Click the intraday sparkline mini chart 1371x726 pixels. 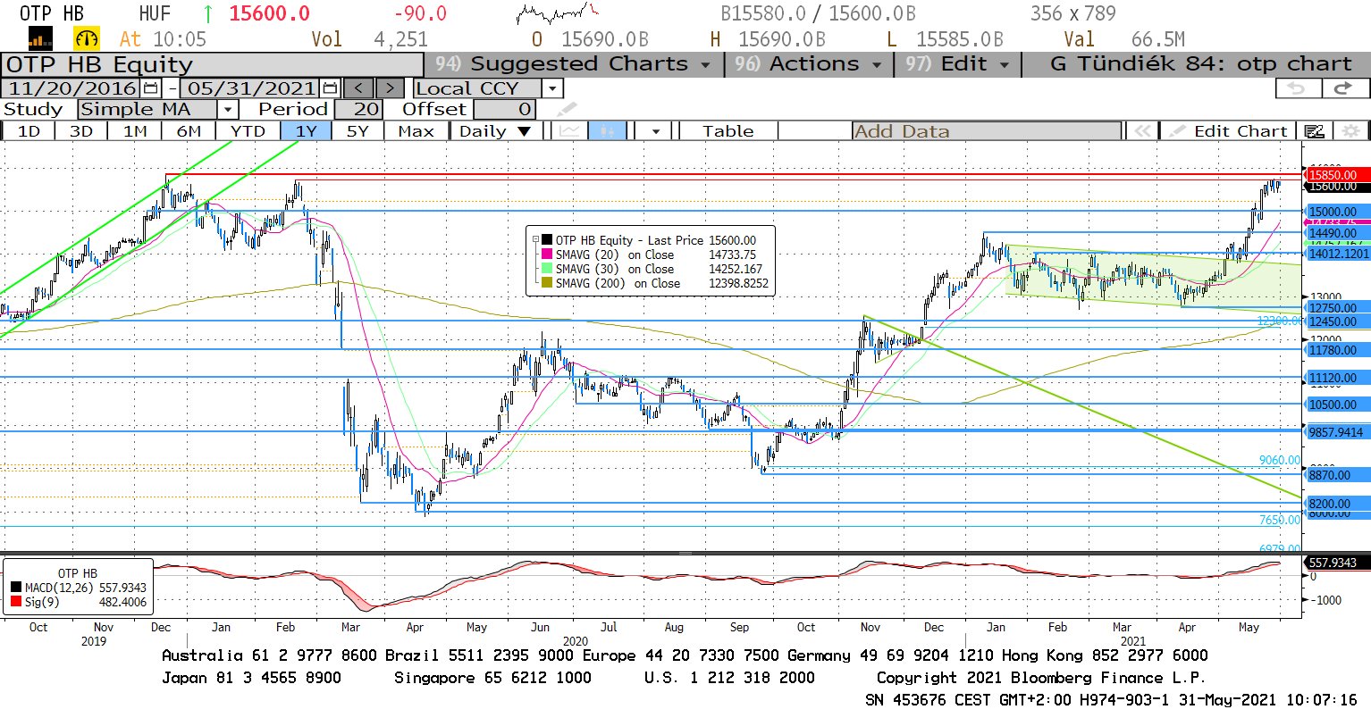click(558, 13)
